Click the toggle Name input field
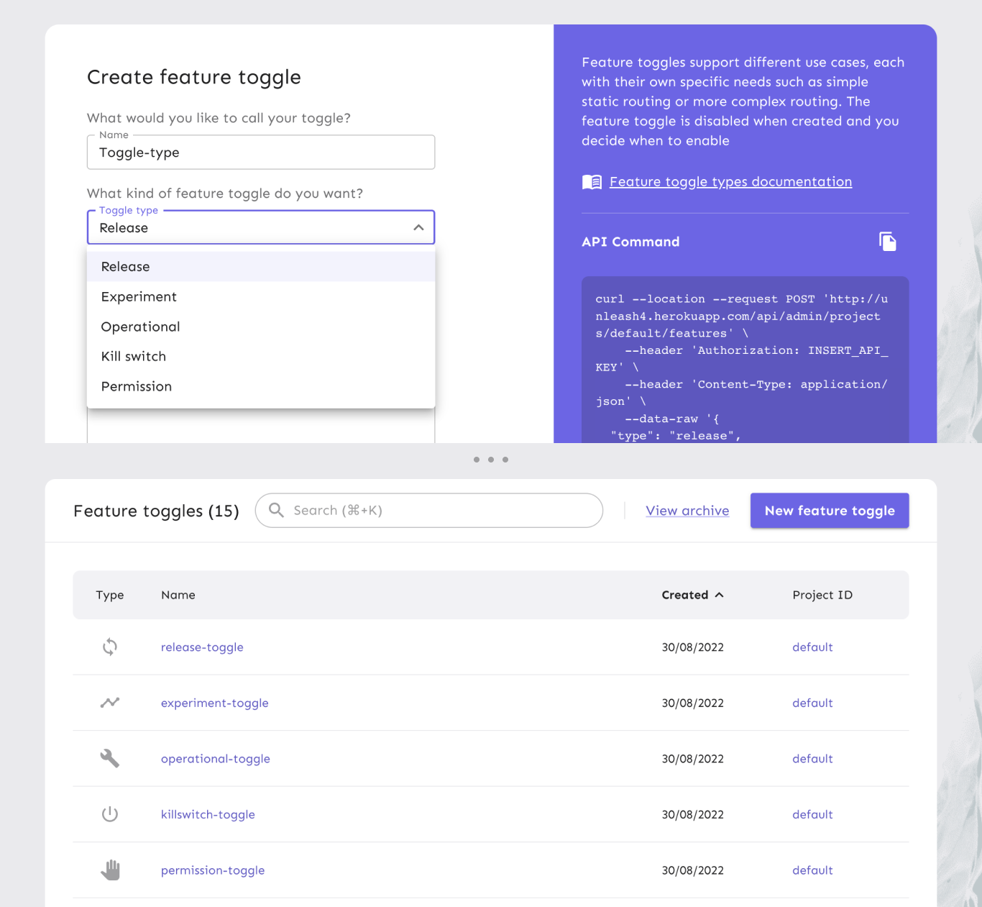The image size is (982, 907). pyautogui.click(x=261, y=152)
